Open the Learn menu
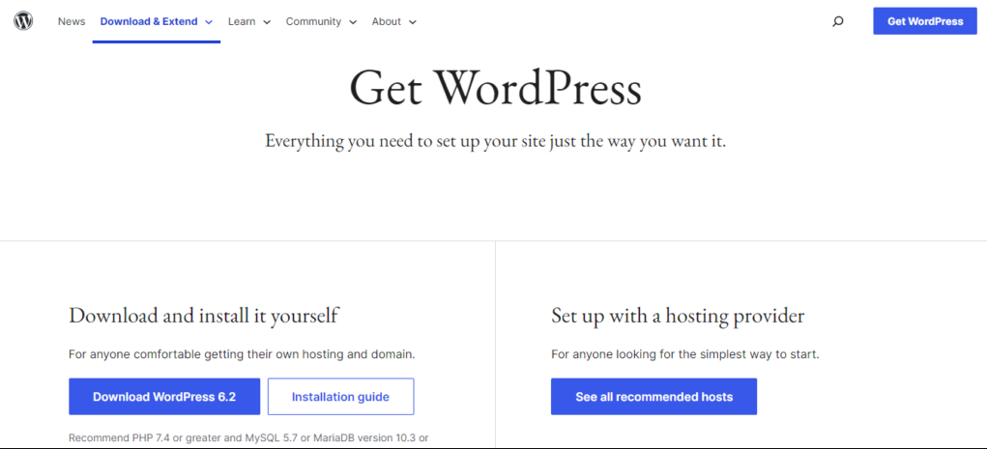This screenshot has height=449, width=987. [x=242, y=21]
